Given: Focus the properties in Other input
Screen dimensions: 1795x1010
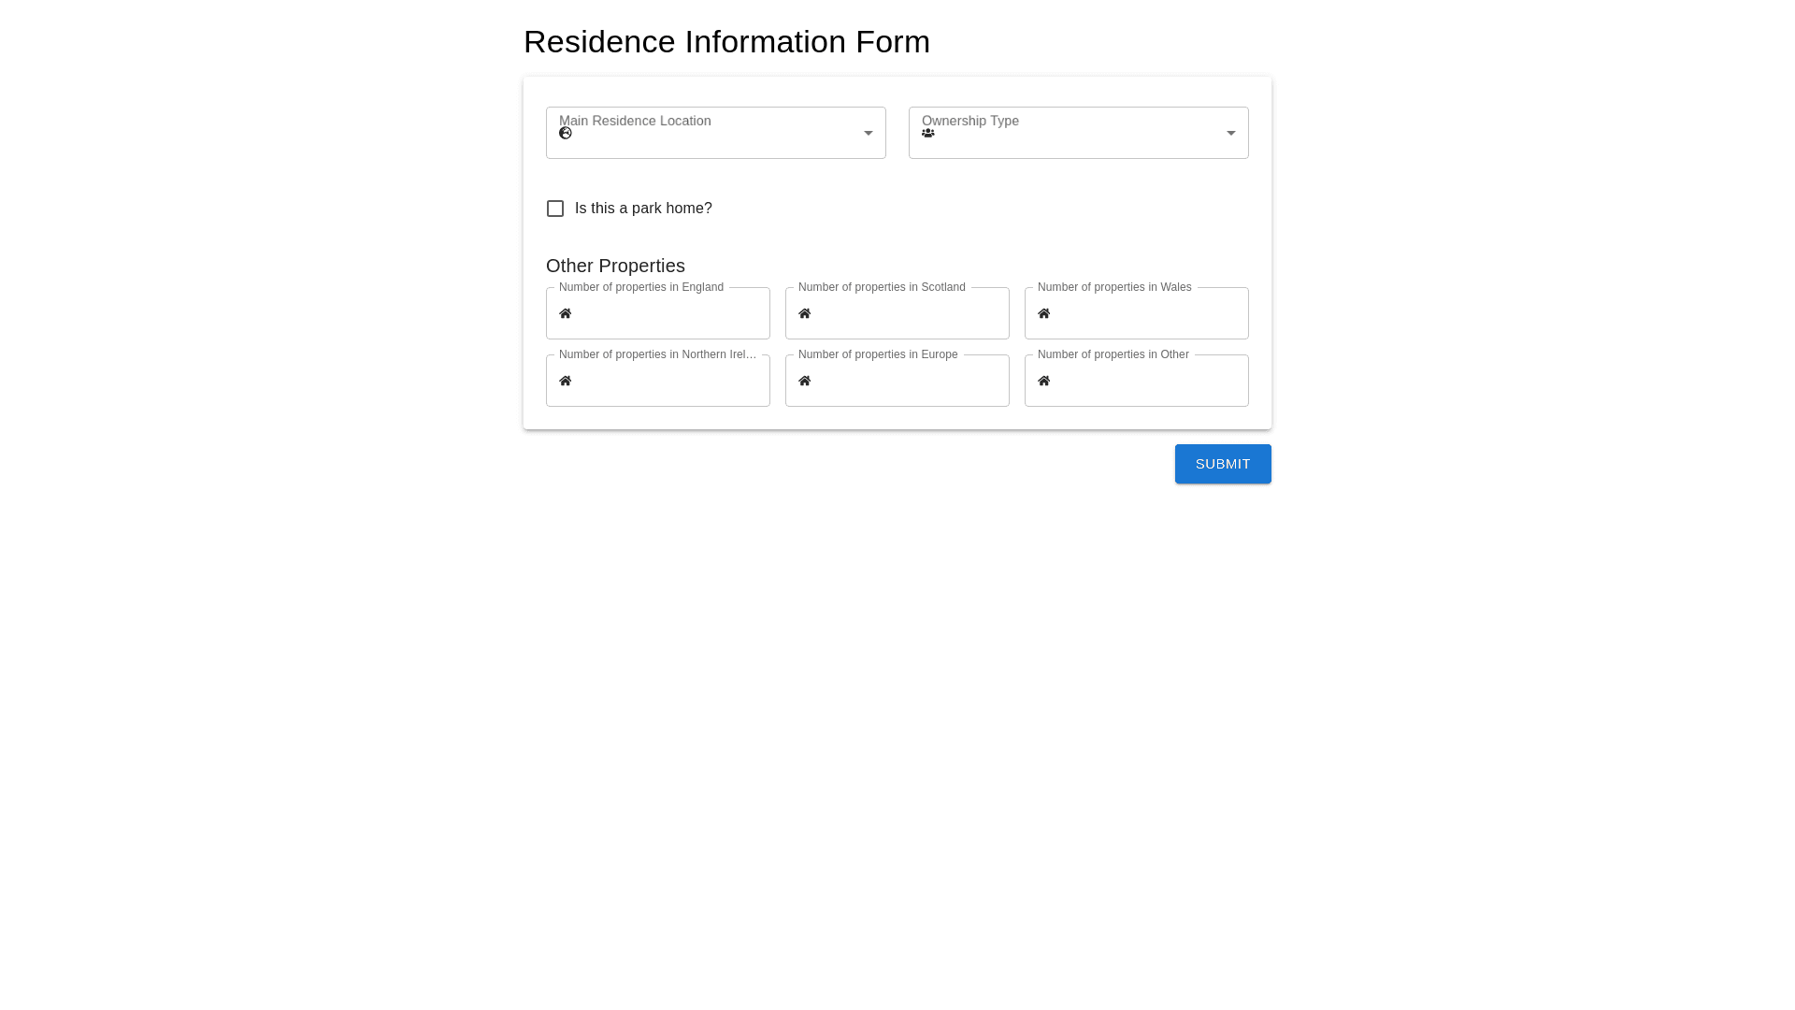Looking at the screenshot, I should coord(1146,381).
